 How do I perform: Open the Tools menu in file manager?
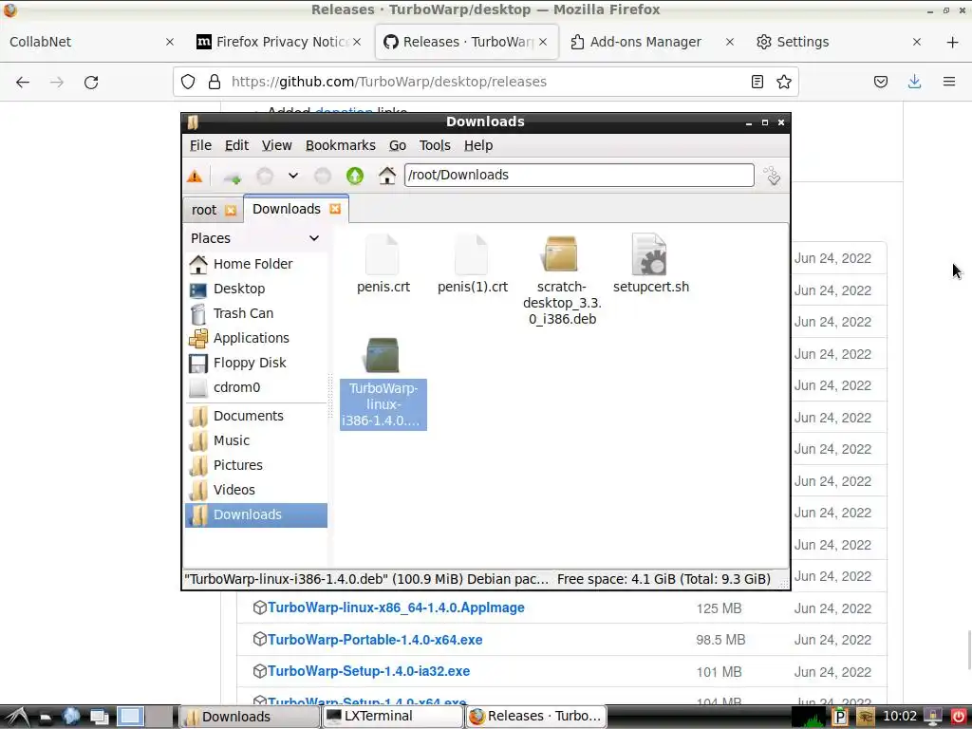click(435, 145)
